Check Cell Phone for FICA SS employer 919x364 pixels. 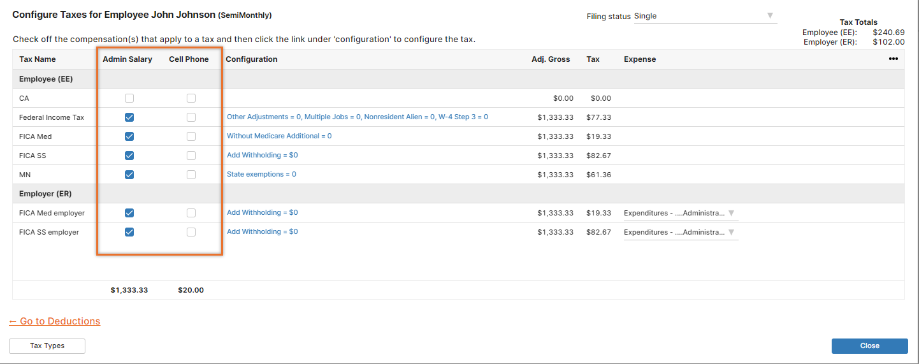point(191,232)
